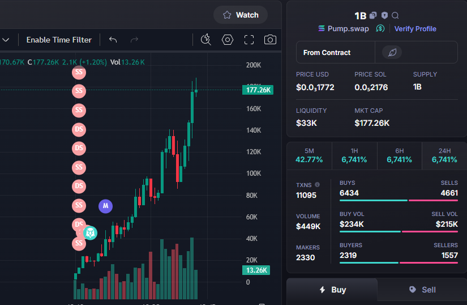Screen dimensions: 467x305
Task: Copy the 1B token address
Action: [x=373, y=15]
